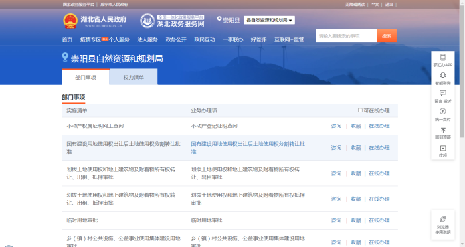Open the 县自然资源和规划局 department dropdown

click(269, 20)
